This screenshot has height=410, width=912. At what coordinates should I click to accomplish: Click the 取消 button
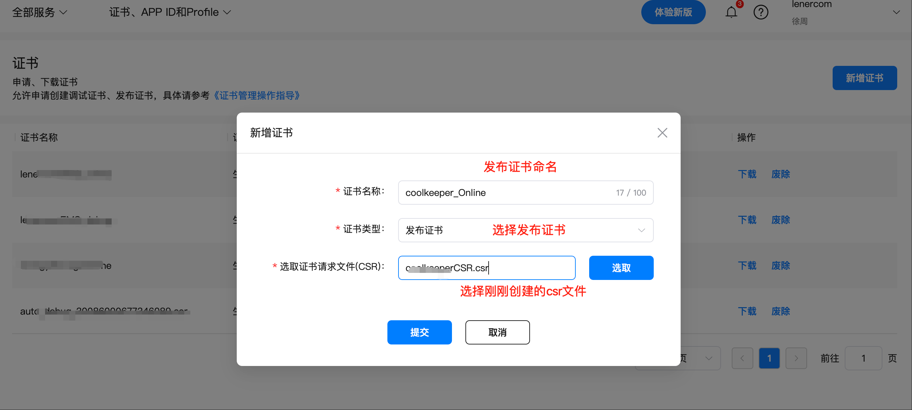[497, 332]
